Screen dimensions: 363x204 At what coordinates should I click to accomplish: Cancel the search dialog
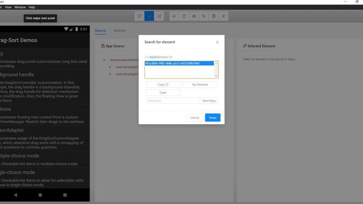[195, 118]
